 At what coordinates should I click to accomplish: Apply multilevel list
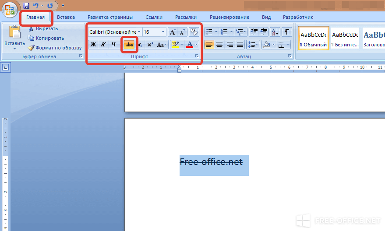tap(239, 32)
